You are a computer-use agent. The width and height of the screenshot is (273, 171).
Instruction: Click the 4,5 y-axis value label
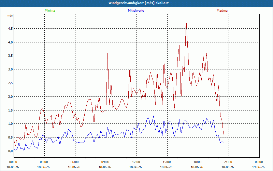pos(11,29)
